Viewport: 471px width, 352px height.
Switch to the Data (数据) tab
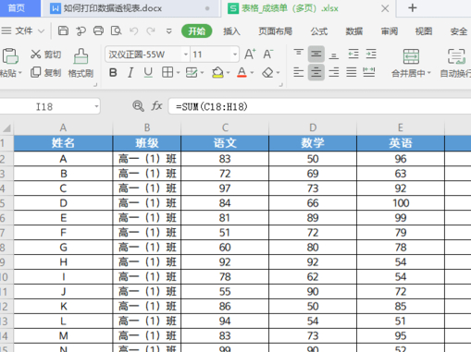pos(354,31)
